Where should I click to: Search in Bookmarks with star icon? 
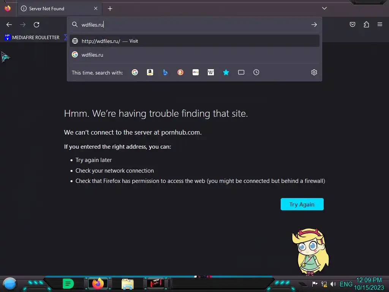[226, 72]
